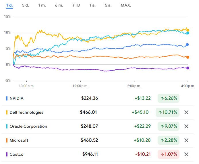Remove Microsoft from comparison
Screen dimensions: 199x164
click(x=186, y=140)
